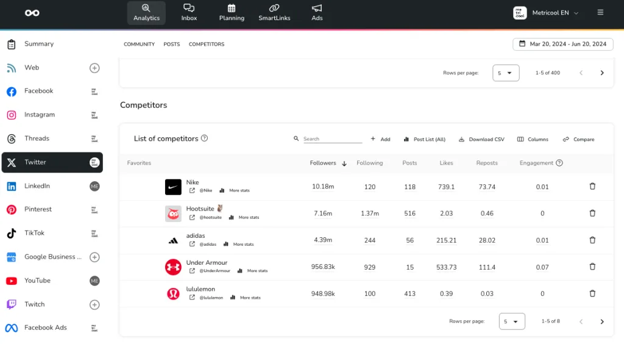624x344 pixels.
Task: Open More stats for Under Armour
Action: [253, 271]
